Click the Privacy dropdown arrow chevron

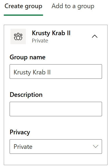click(x=96, y=147)
